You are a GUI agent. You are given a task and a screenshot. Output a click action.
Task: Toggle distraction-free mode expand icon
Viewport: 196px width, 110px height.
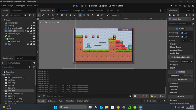click(165, 11)
